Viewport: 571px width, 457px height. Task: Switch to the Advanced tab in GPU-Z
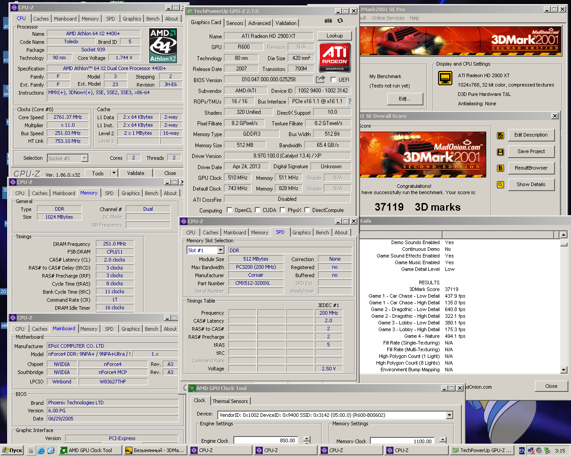pos(259,23)
